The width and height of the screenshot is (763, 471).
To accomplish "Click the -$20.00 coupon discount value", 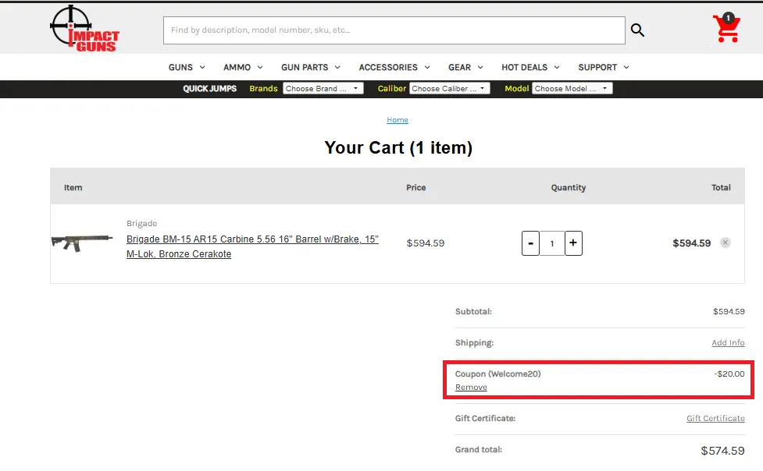I will pyautogui.click(x=729, y=374).
